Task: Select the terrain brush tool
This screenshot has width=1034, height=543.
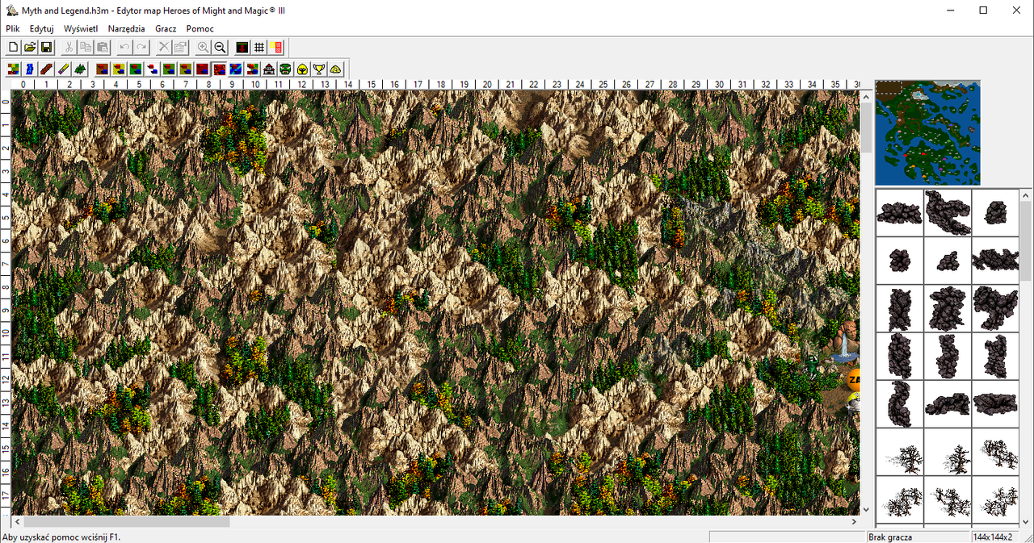Action: [x=13, y=69]
